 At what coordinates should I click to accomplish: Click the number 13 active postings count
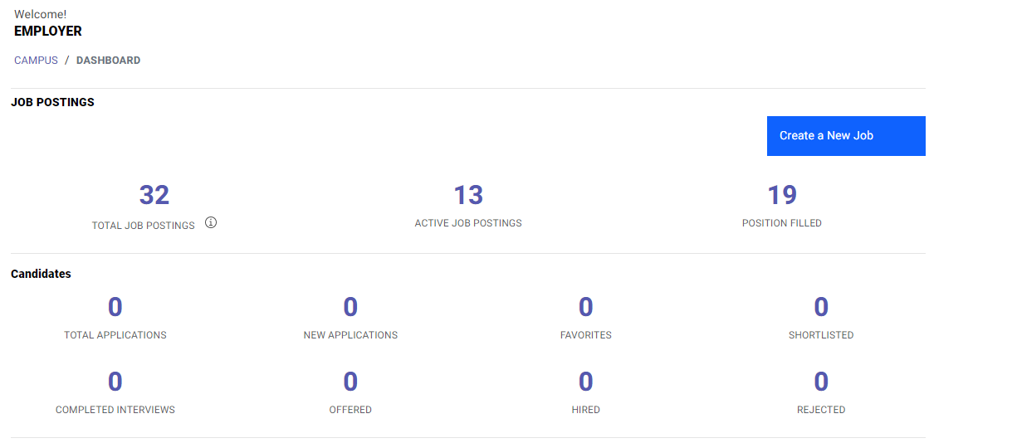[x=468, y=195]
